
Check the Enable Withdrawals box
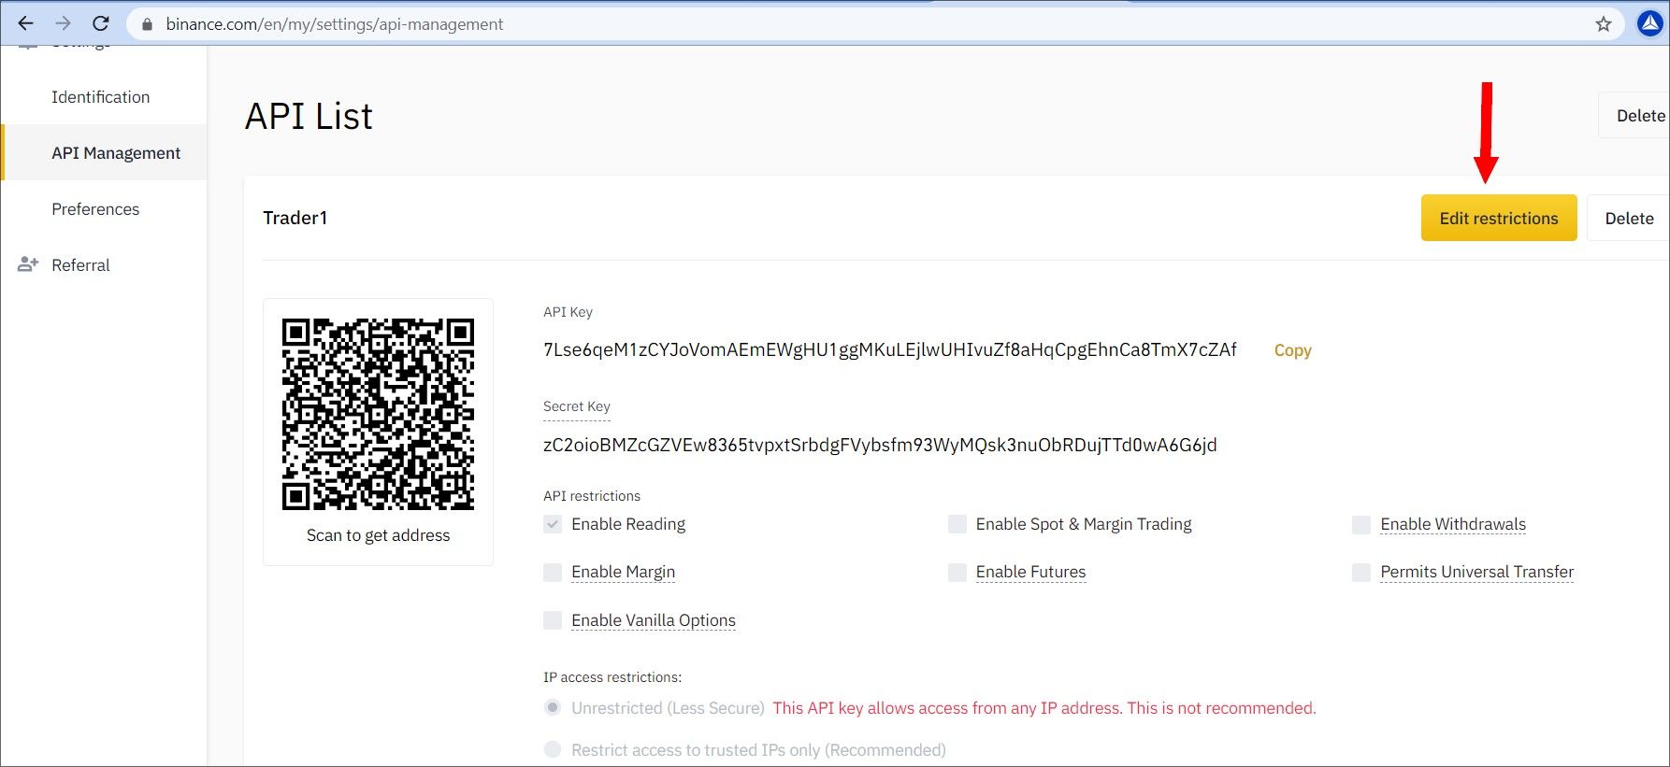pos(1361,525)
